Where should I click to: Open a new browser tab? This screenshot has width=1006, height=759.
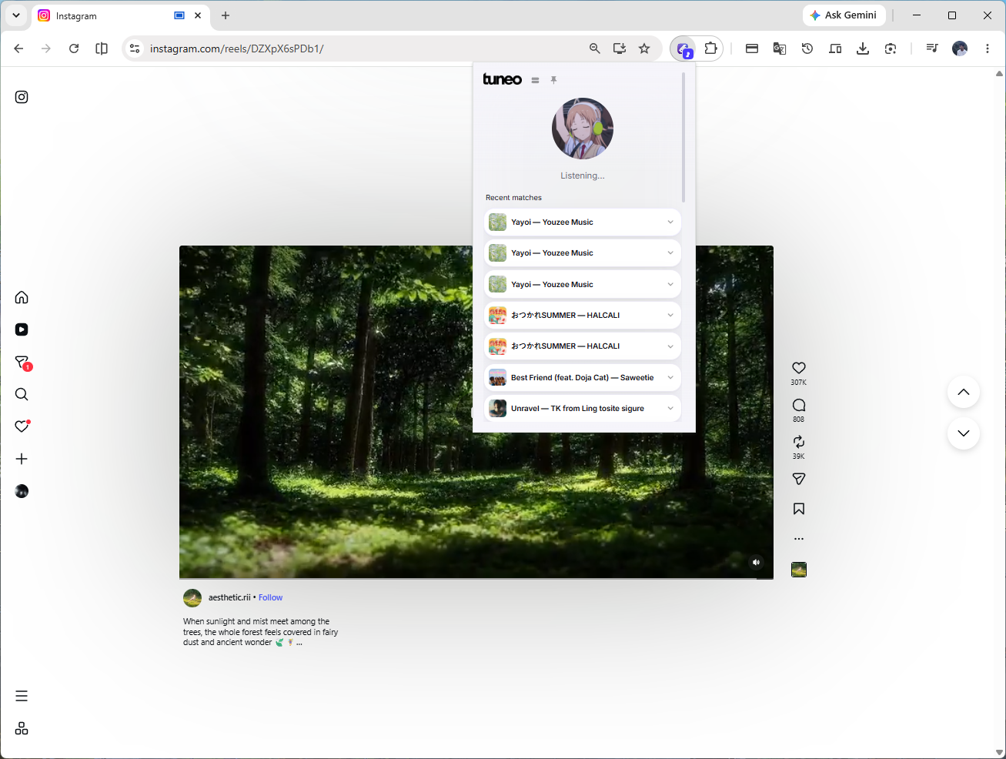(226, 15)
